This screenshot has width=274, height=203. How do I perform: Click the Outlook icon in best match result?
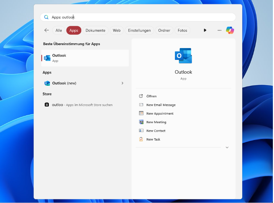[x=47, y=58]
